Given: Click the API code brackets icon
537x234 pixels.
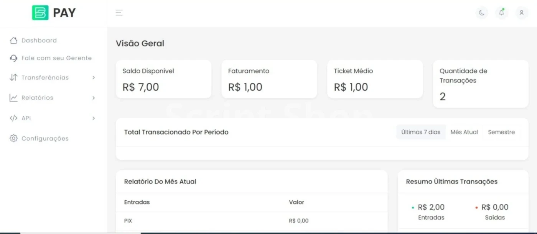Looking at the screenshot, I should pyautogui.click(x=13, y=118).
